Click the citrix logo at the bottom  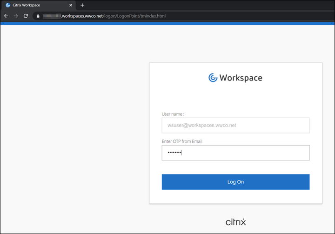tap(235, 222)
